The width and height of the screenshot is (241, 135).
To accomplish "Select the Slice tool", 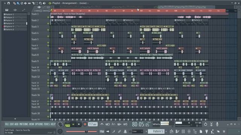I will (33, 3).
